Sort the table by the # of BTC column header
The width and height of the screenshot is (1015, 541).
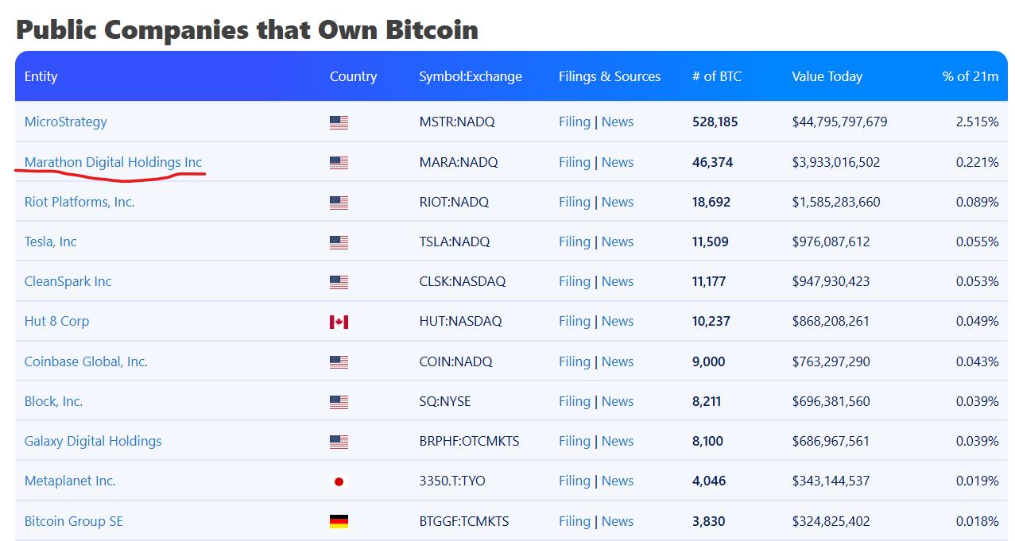click(x=717, y=76)
